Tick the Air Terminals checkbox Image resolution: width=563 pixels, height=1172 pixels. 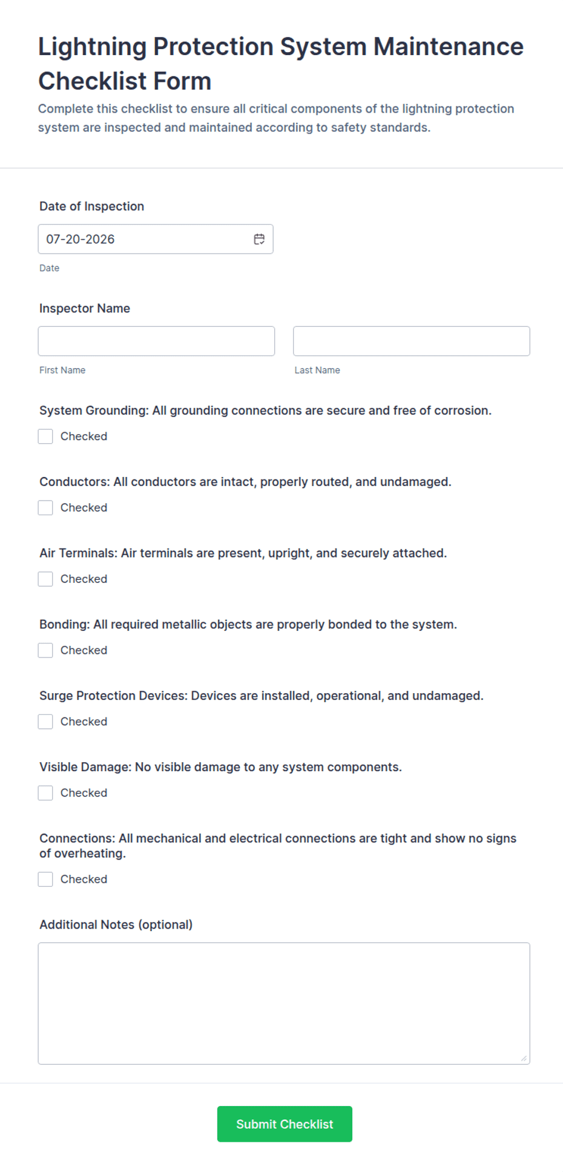tap(45, 579)
